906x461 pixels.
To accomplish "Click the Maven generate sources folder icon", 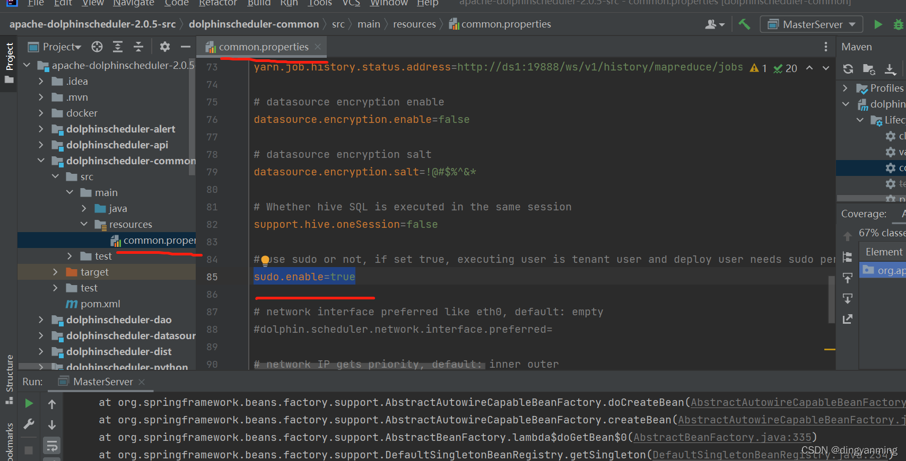I will click(x=869, y=69).
